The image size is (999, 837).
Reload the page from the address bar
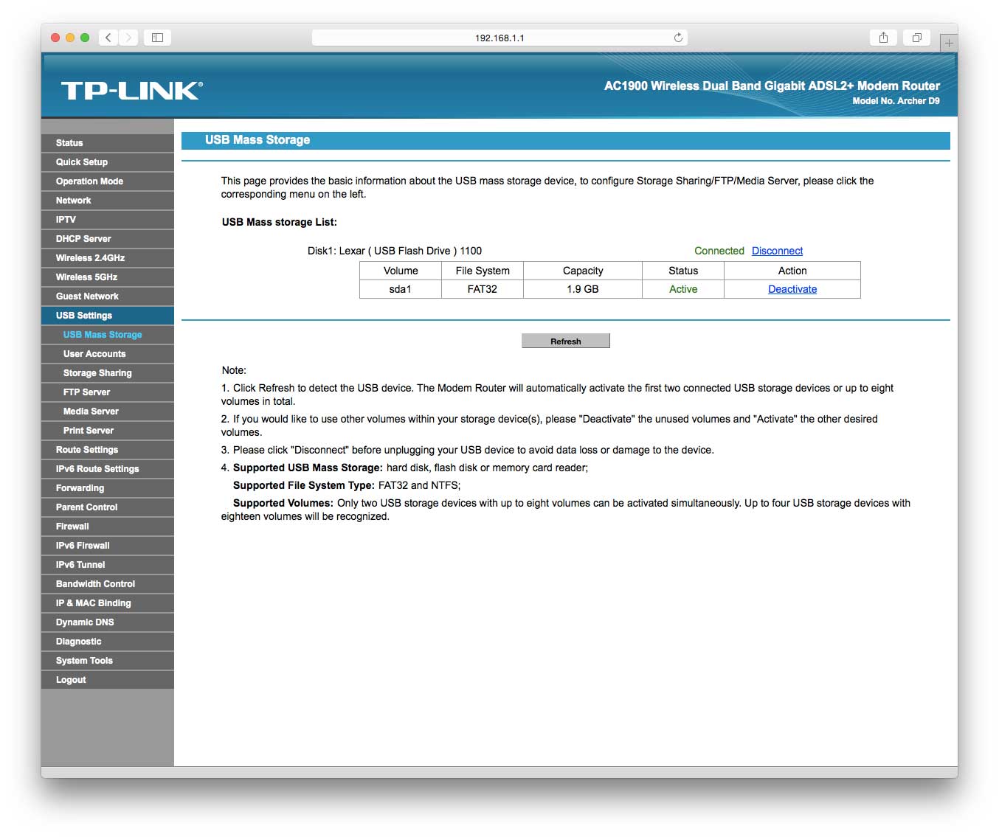tap(678, 38)
